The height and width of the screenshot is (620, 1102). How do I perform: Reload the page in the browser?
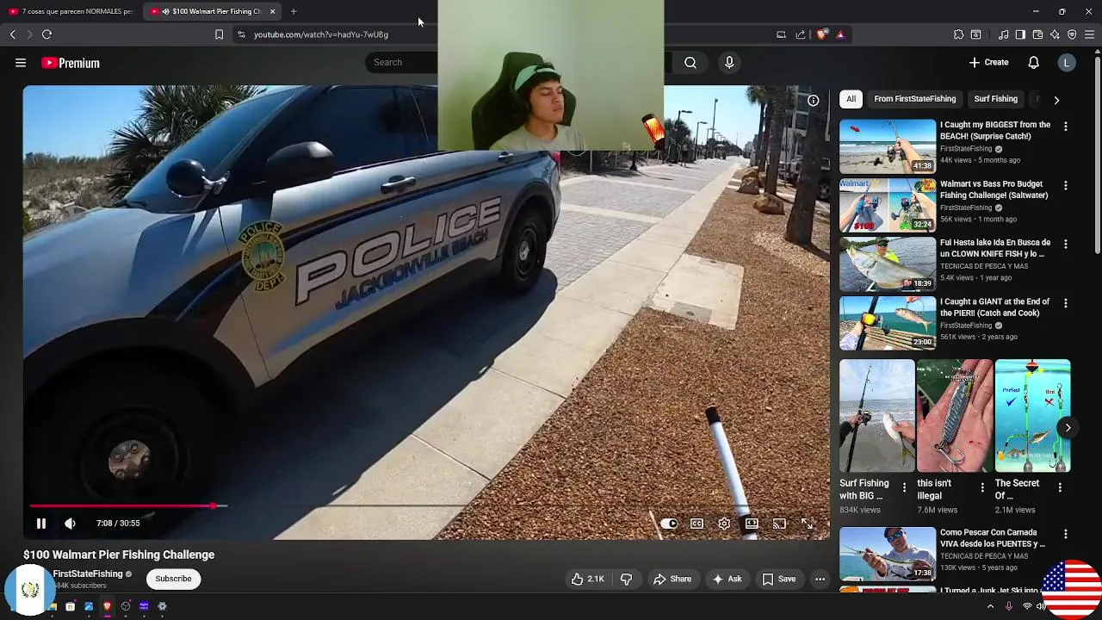46,34
